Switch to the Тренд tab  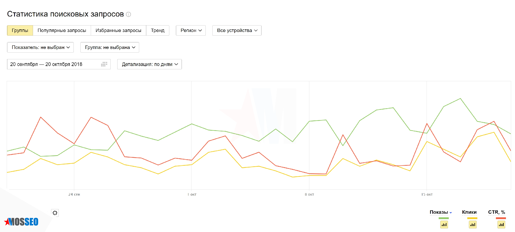(157, 30)
